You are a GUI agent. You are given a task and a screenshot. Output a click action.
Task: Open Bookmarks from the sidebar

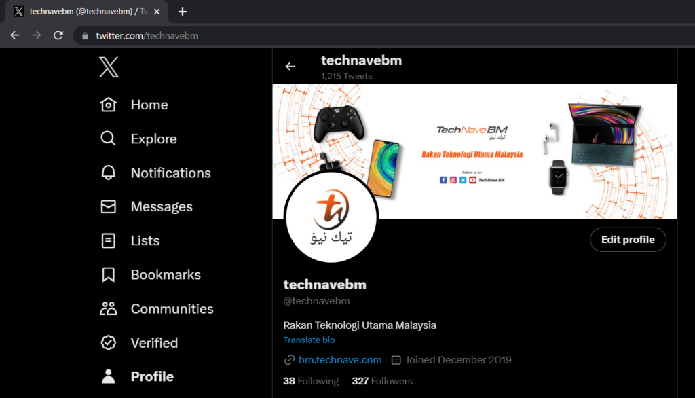(108, 274)
